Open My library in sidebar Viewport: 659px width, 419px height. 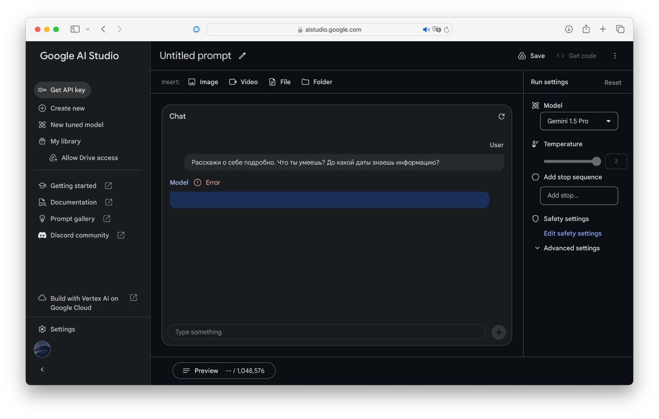(x=65, y=141)
